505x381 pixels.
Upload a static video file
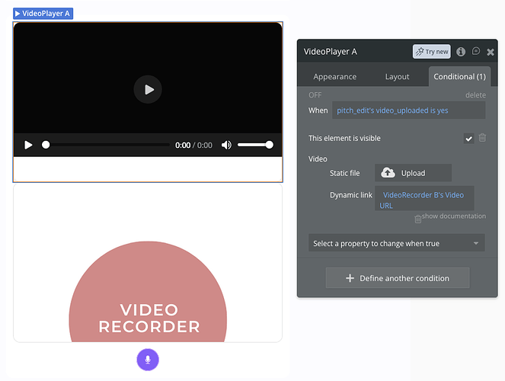[x=413, y=173]
